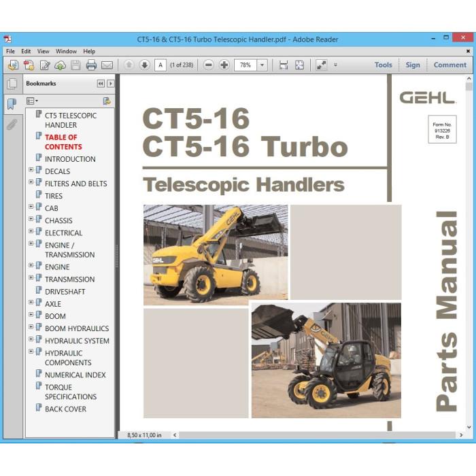476x476 pixels.
Task: Zoom out using the minus button
Action: tap(209, 65)
